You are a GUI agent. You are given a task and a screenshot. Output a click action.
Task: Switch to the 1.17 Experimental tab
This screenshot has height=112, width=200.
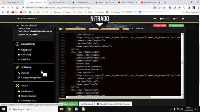pos(82,2)
